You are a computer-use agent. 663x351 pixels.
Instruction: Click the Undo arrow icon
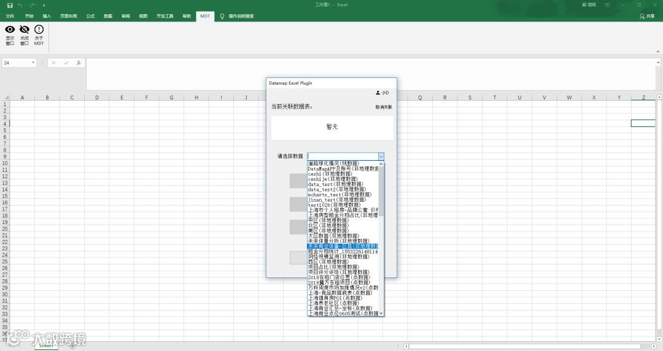click(20, 6)
